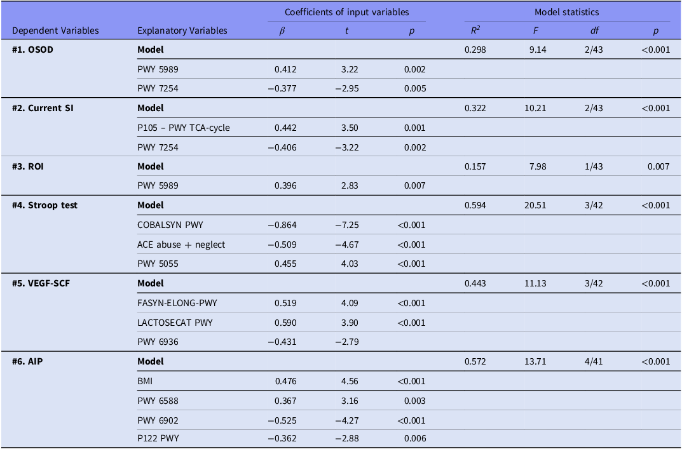This screenshot has width=682, height=449.
Task: Click the 'LACTOSECAT PWY' cell
Action: coord(175,323)
